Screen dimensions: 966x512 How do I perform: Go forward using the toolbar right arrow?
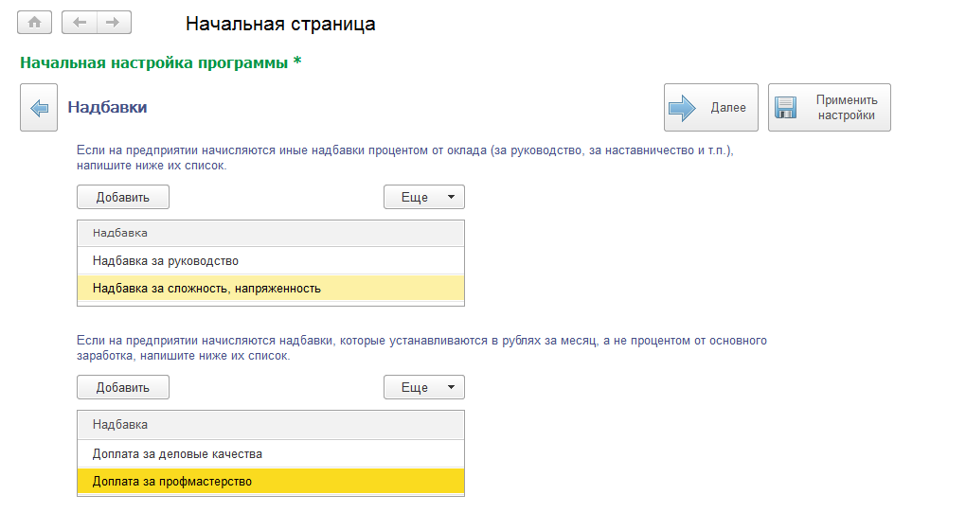coord(114,23)
